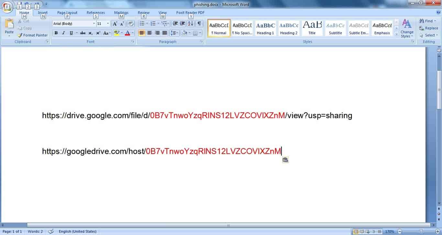This screenshot has width=442, height=235.
Task: Click the Copy command
Action: click(x=25, y=28)
